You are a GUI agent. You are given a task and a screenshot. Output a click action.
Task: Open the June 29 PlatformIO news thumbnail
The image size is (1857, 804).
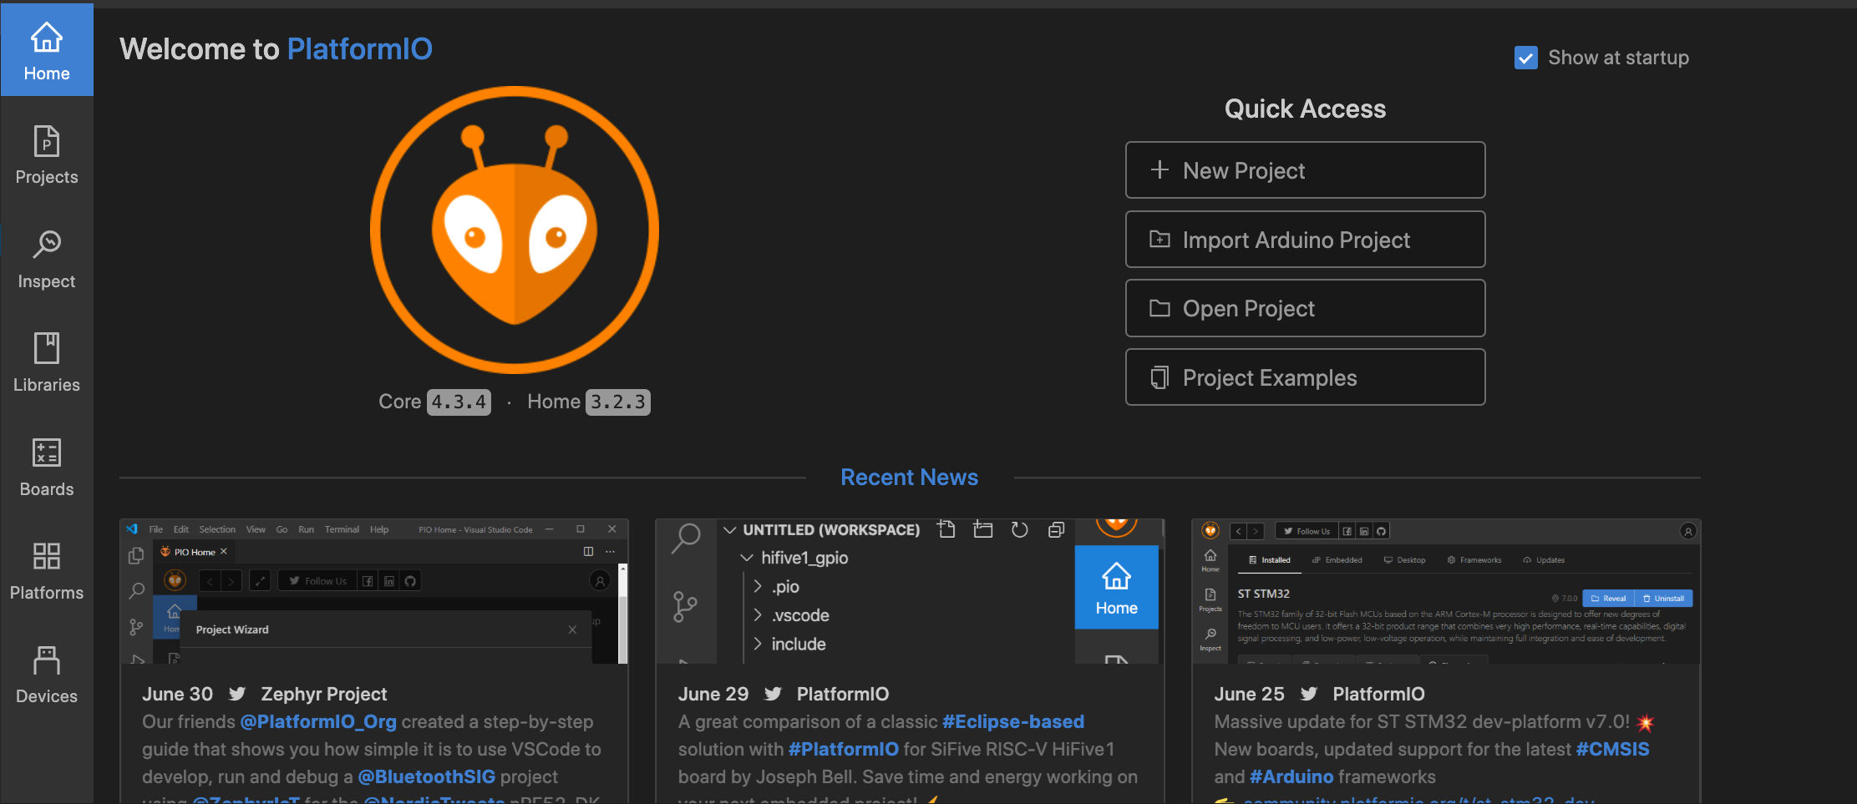click(910, 592)
